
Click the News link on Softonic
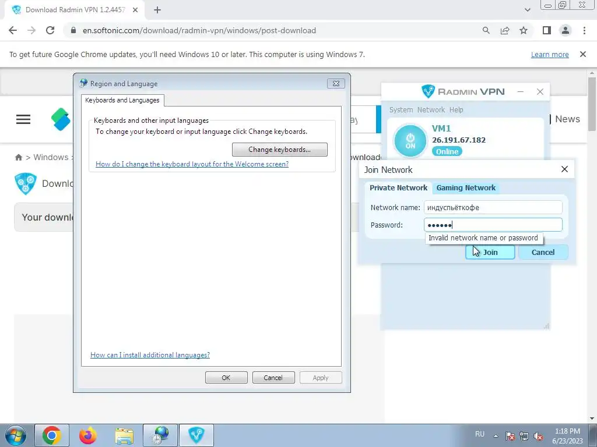(x=567, y=119)
